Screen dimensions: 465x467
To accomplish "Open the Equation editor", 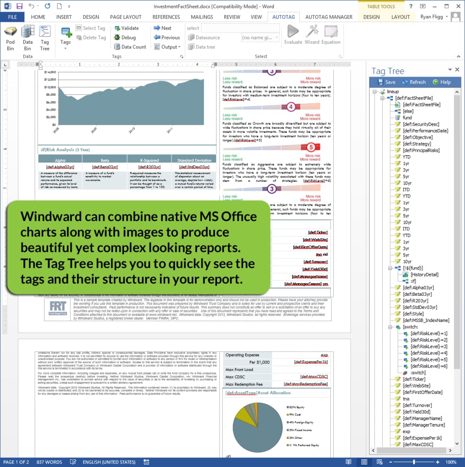I will (331, 35).
